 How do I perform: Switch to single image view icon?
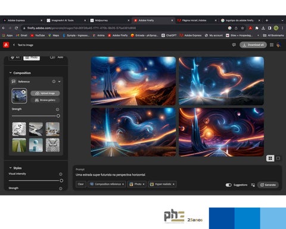pos(278,158)
